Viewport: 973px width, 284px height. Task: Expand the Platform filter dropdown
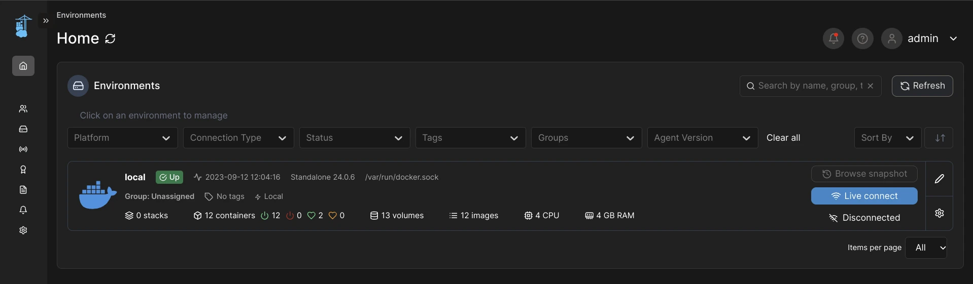coord(123,138)
